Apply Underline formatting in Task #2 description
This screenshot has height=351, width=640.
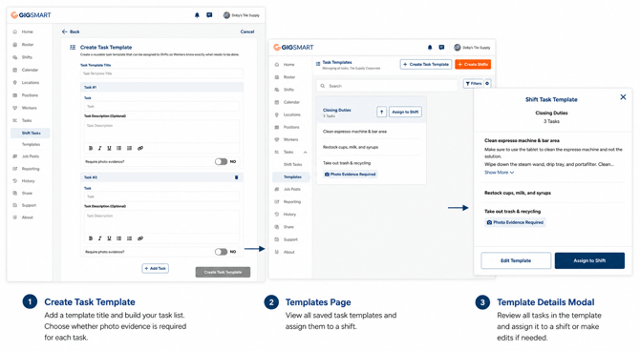[109, 238]
